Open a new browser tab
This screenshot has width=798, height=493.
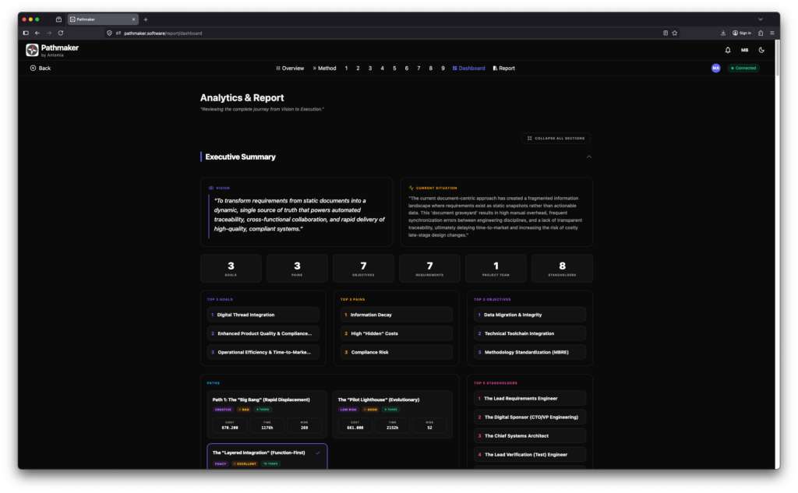click(x=146, y=19)
